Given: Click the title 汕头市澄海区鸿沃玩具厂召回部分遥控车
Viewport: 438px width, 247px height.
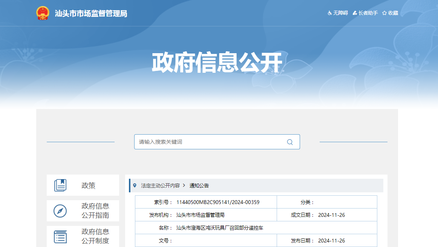Looking at the screenshot, I should tap(220, 228).
